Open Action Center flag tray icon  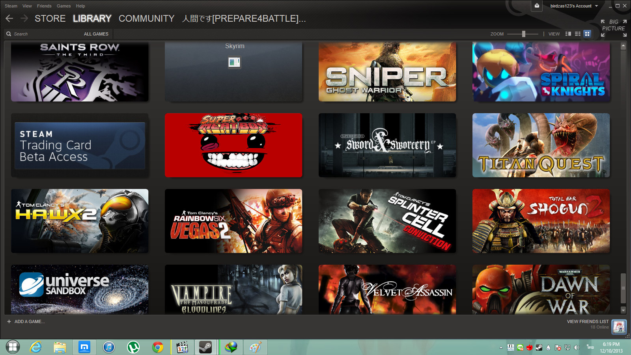(x=558, y=348)
